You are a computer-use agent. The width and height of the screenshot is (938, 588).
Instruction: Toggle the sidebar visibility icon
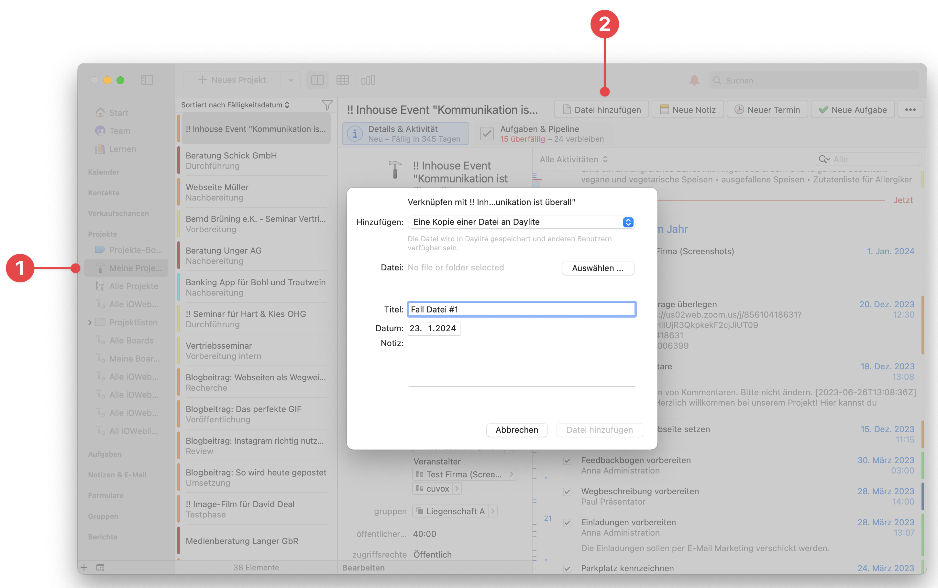pos(147,80)
